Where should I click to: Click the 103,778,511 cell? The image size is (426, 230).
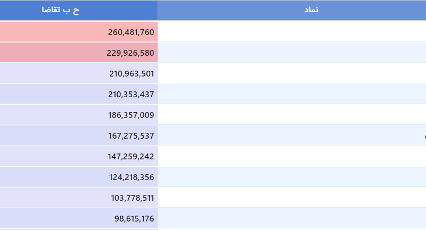79,198
